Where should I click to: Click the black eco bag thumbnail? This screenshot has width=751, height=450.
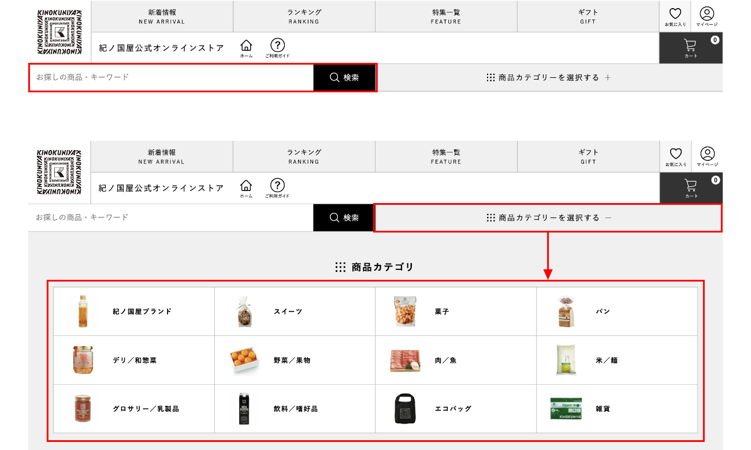coord(405,409)
